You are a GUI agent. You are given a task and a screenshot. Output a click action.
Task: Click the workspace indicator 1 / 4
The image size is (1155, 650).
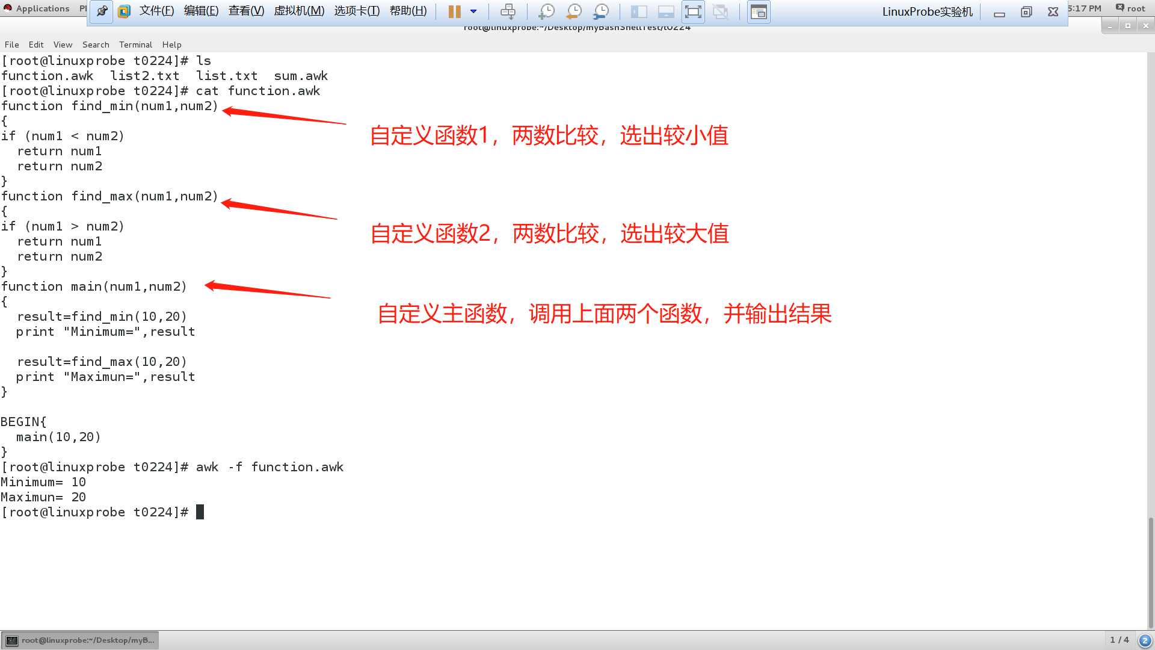[x=1120, y=640]
